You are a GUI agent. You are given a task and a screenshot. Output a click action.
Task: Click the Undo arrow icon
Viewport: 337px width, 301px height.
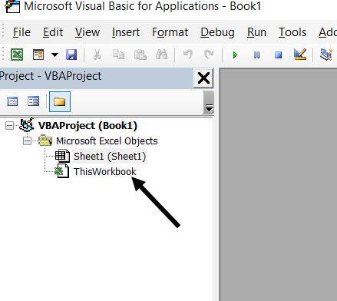[188, 55]
